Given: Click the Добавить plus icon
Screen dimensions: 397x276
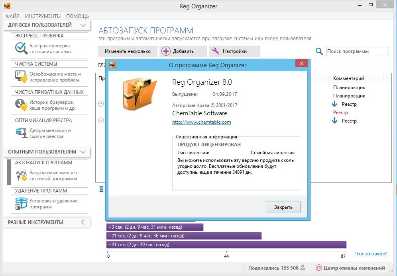Looking at the screenshot, I should (166, 51).
